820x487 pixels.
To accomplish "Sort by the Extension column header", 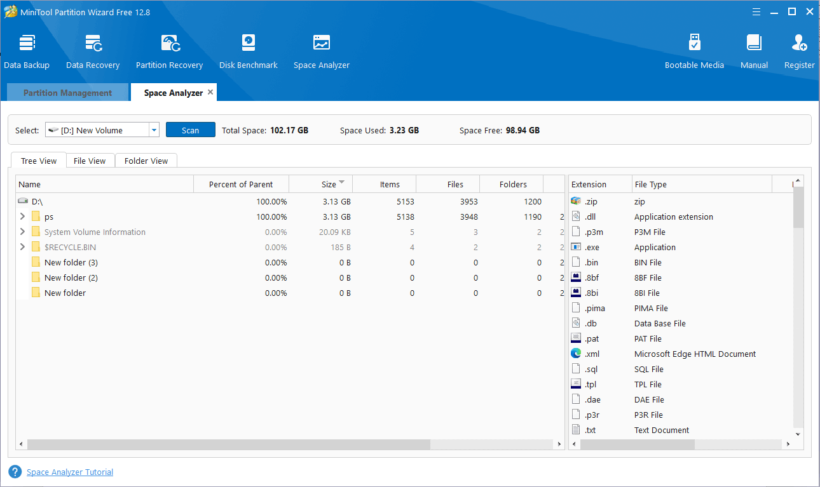I will coord(600,184).
